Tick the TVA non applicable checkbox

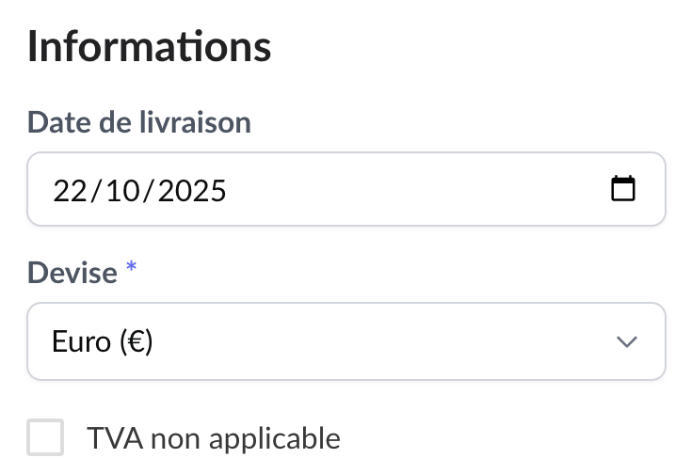(x=46, y=437)
